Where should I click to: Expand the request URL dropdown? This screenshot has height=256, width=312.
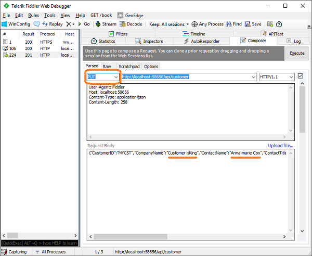(253, 77)
